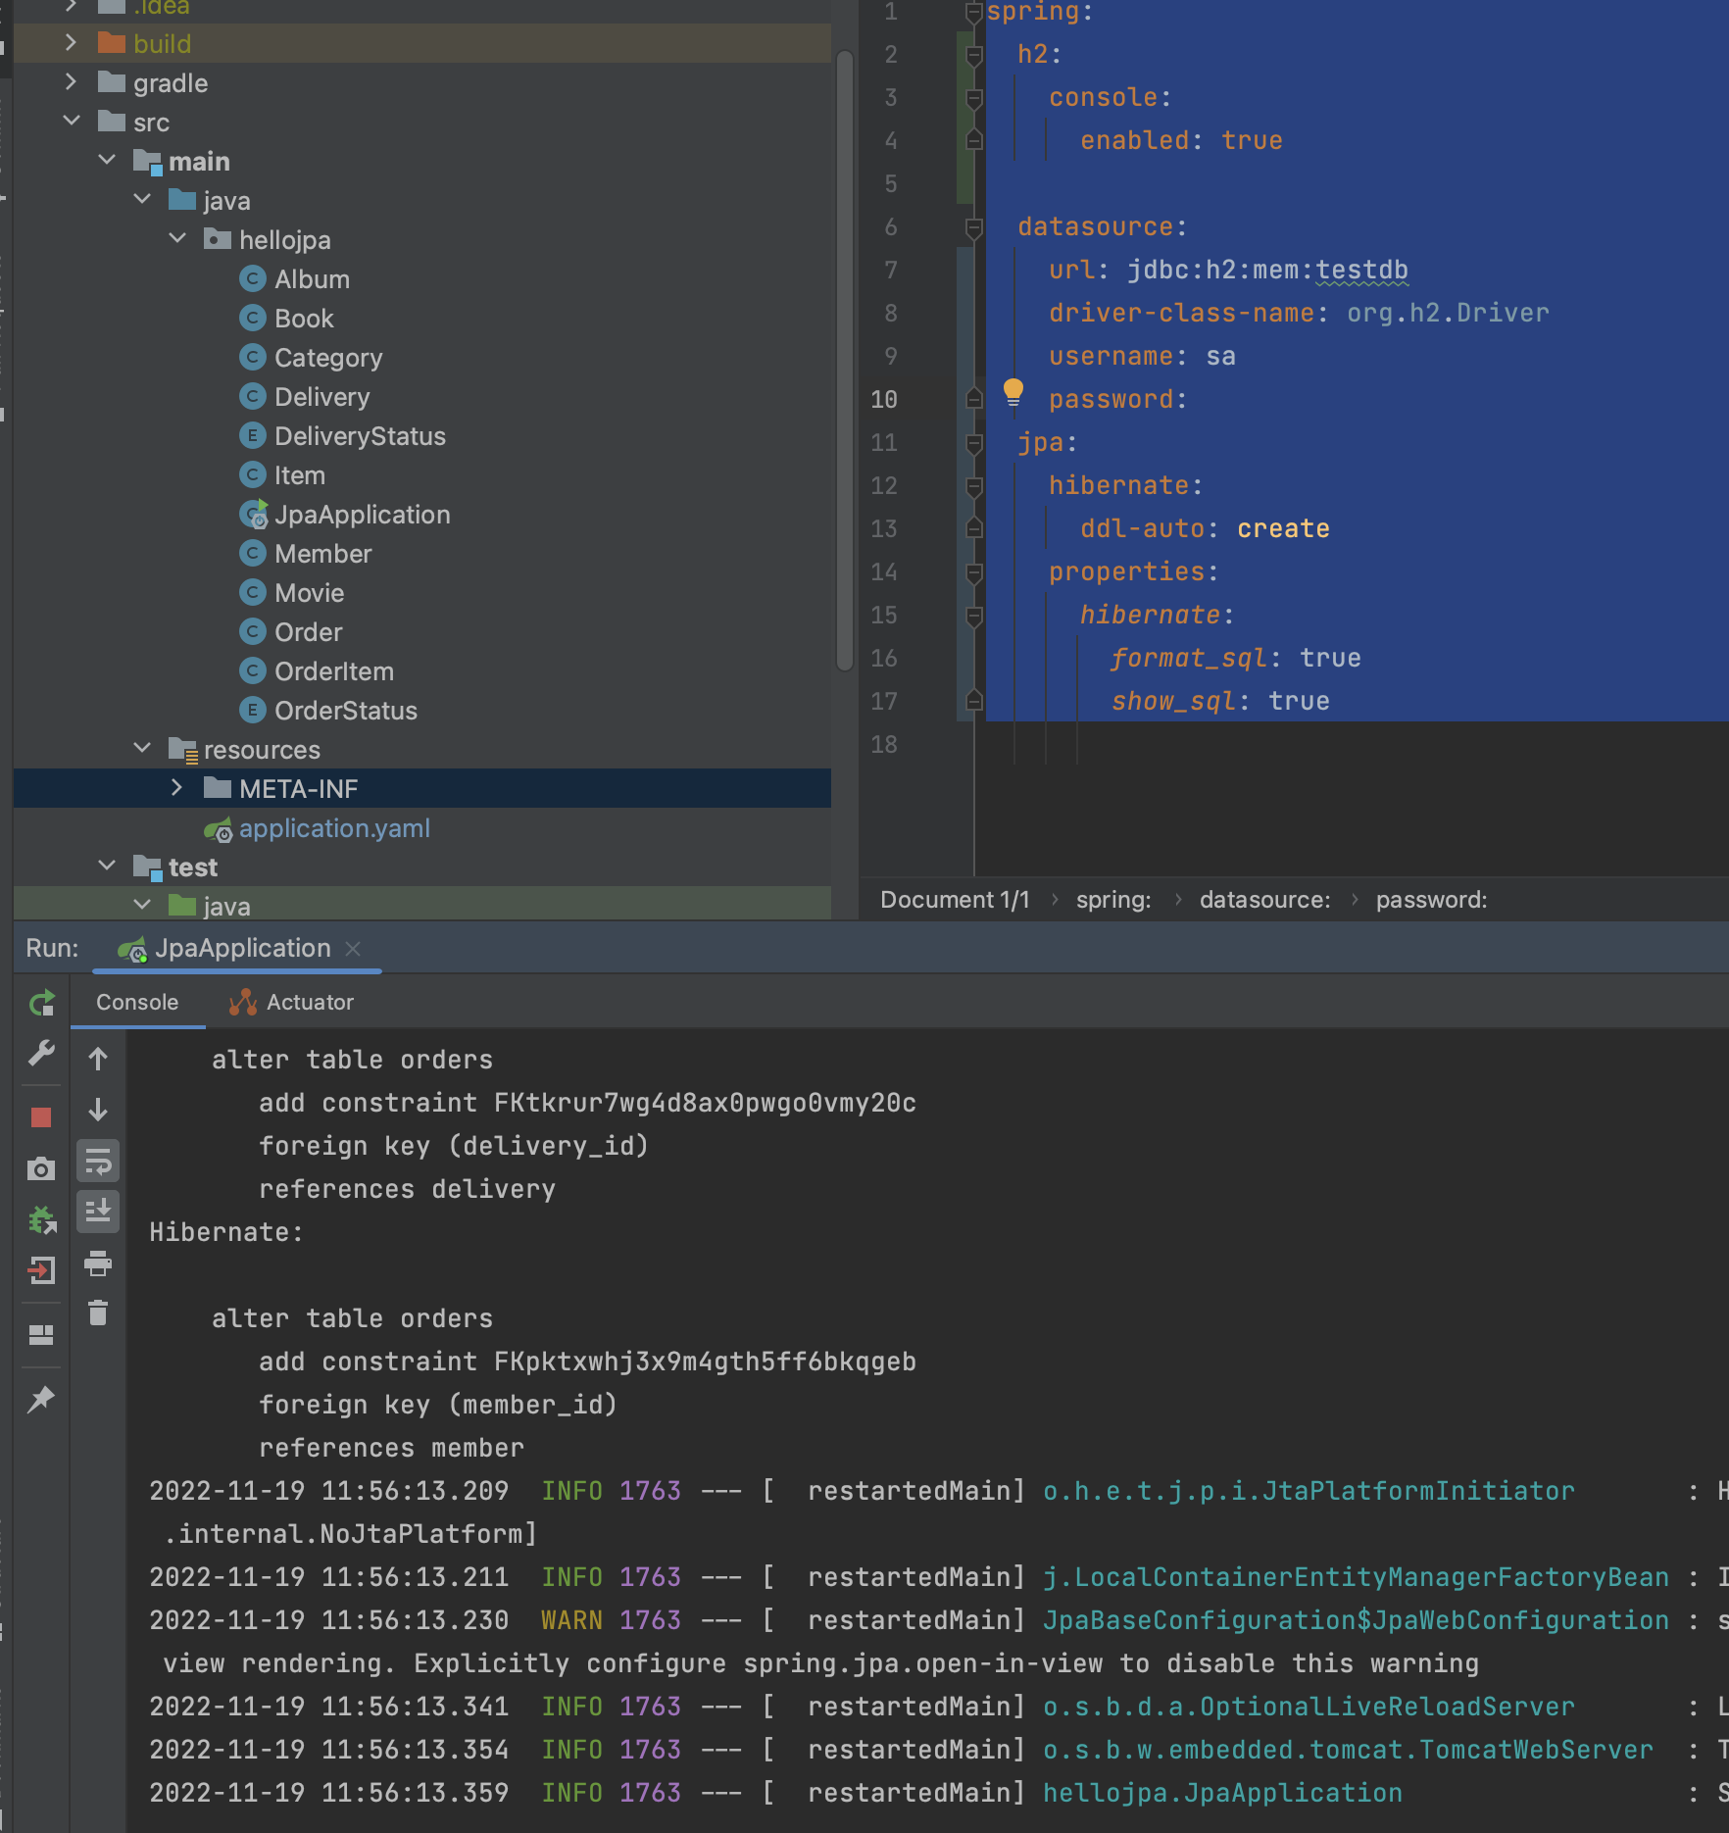Image resolution: width=1729 pixels, height=1833 pixels.
Task: Click the exit arrow icon in Run sidebar
Action: 41,1271
